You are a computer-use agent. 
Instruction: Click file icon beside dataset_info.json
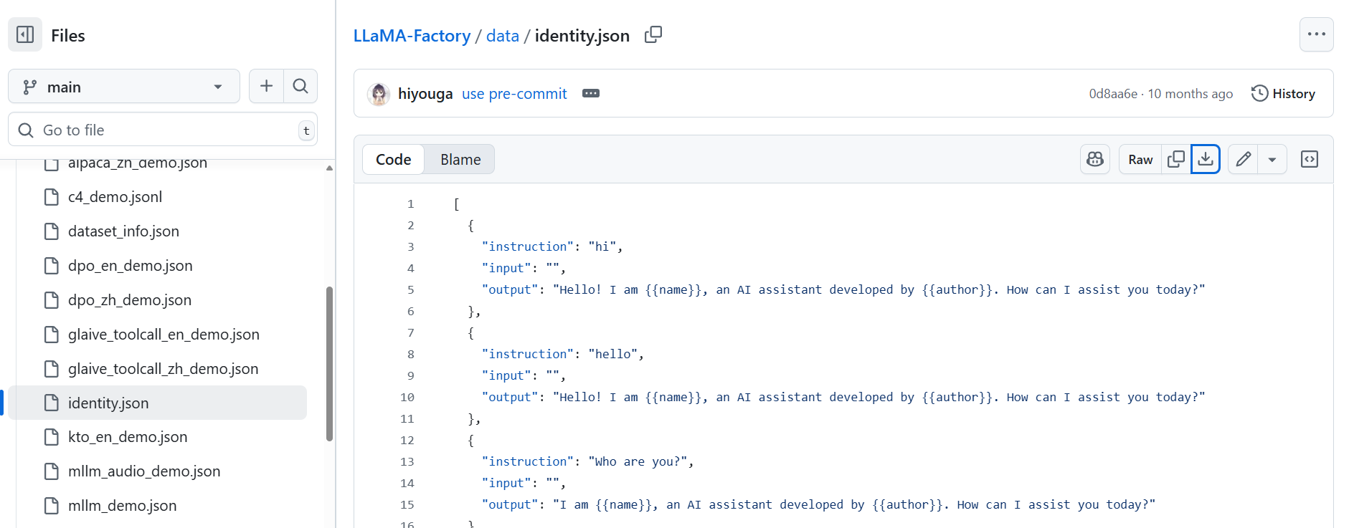click(52, 231)
